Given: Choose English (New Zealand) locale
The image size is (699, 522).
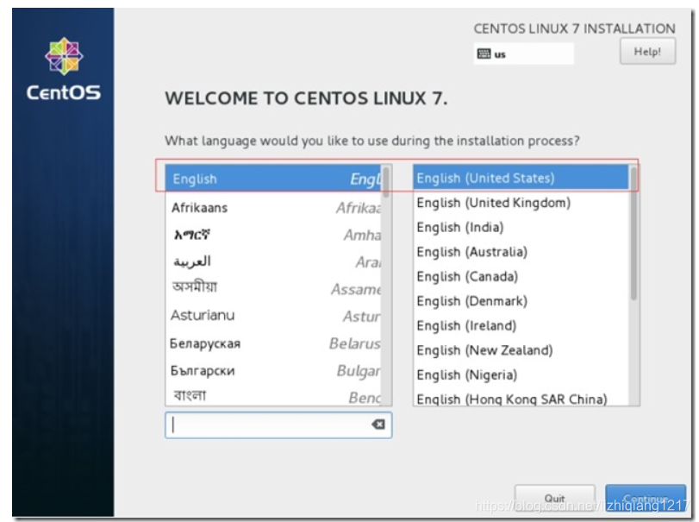Looking at the screenshot, I should point(521,349).
